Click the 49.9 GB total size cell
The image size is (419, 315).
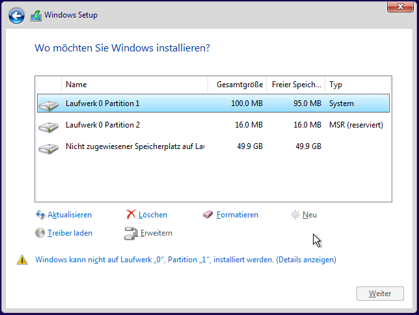tap(250, 146)
